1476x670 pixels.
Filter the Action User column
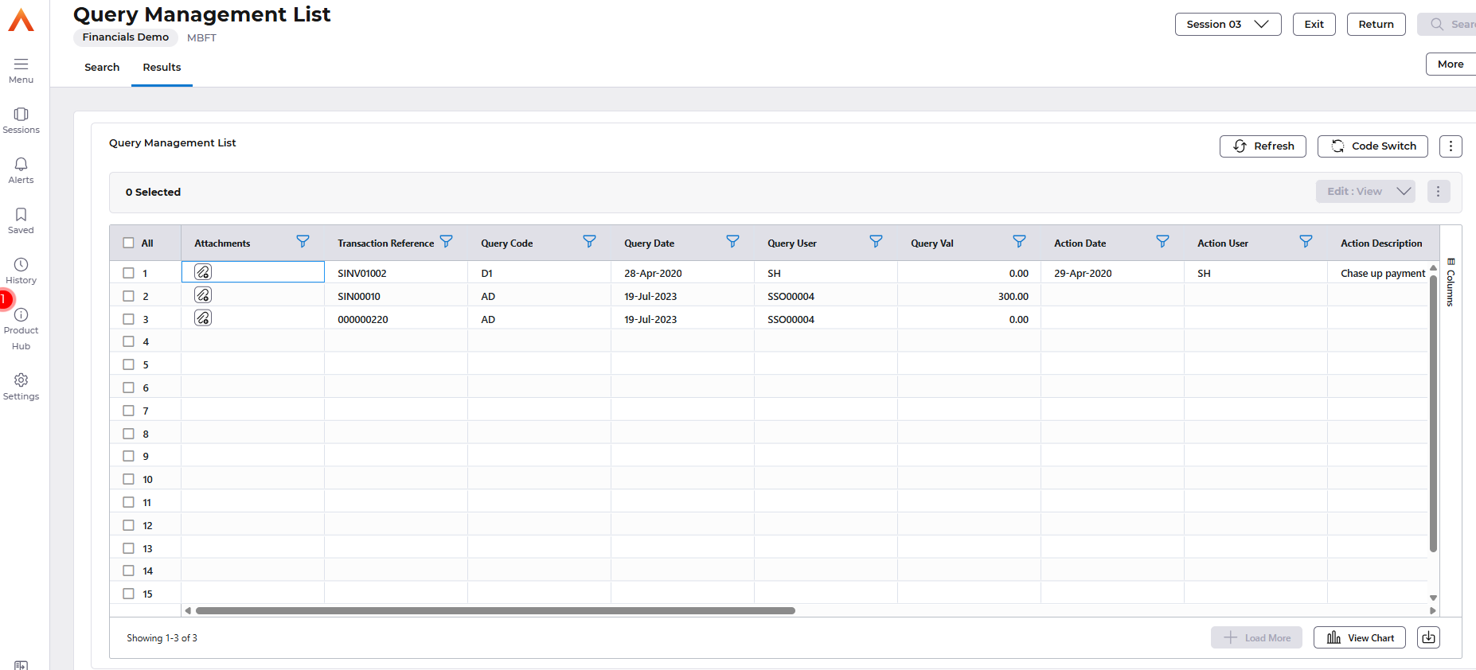(1306, 241)
